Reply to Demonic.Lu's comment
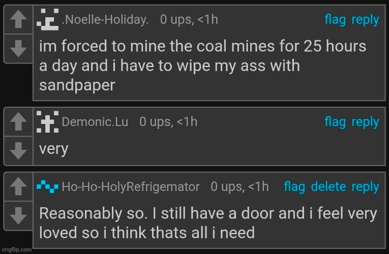The width and height of the screenshot is (389, 254). (x=365, y=122)
